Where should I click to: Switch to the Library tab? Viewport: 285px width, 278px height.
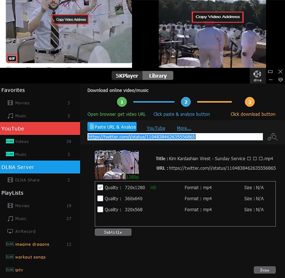tap(158, 76)
